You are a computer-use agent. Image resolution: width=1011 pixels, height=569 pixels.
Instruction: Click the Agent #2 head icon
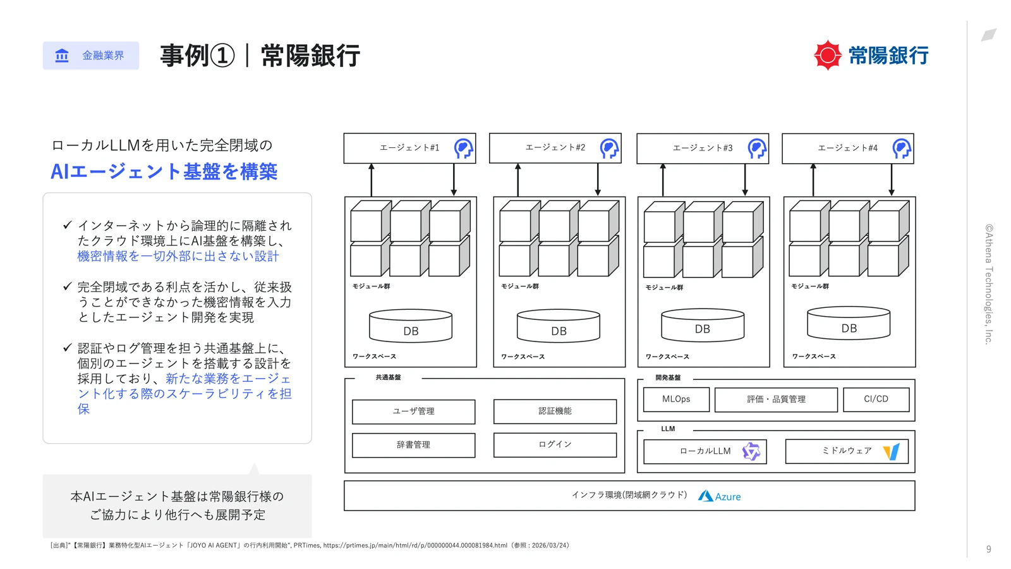click(x=608, y=148)
